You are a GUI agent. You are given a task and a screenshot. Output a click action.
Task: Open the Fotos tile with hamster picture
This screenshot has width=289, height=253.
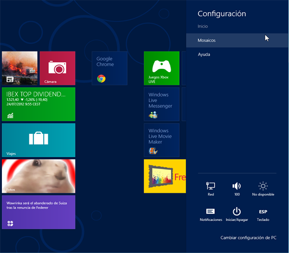click(39, 176)
